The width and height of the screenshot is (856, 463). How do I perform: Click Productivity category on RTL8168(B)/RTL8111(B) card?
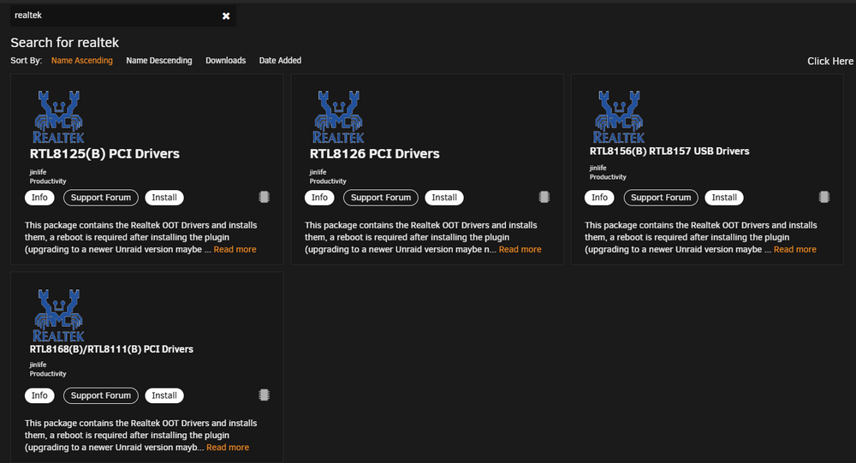click(x=48, y=374)
